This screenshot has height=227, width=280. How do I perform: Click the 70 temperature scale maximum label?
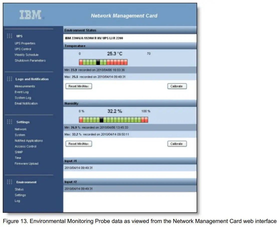149,54
